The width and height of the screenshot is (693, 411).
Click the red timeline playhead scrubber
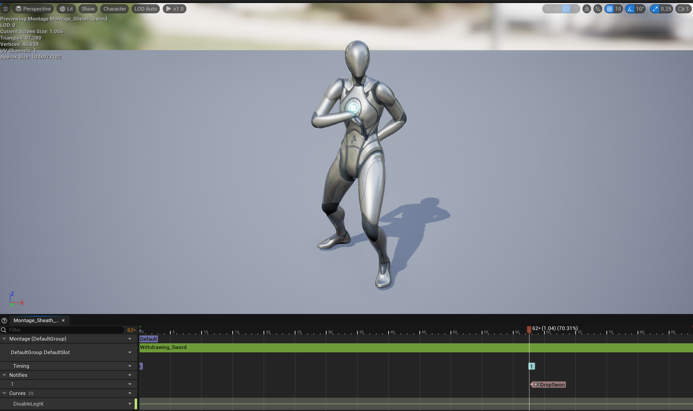(x=529, y=329)
